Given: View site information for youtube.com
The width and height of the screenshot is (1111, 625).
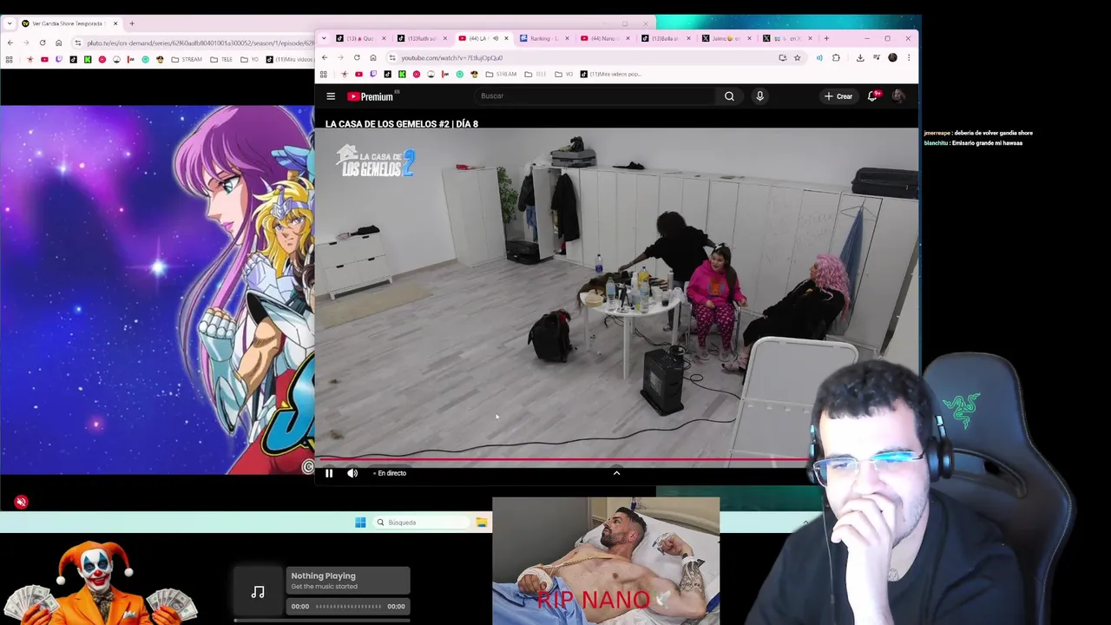Looking at the screenshot, I should (x=392, y=57).
